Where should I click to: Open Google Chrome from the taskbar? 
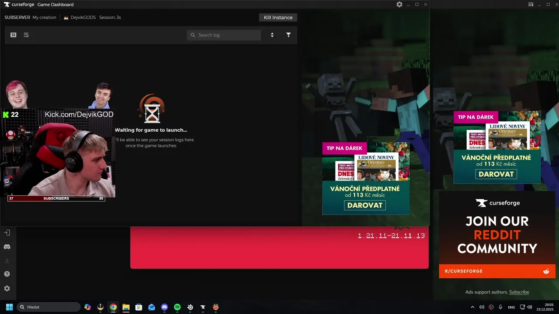113,307
